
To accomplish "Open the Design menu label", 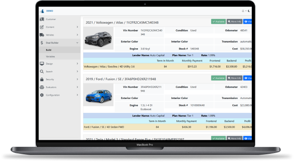I will coord(49,64).
